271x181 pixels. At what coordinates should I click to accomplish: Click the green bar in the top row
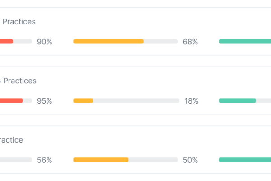click(x=245, y=41)
